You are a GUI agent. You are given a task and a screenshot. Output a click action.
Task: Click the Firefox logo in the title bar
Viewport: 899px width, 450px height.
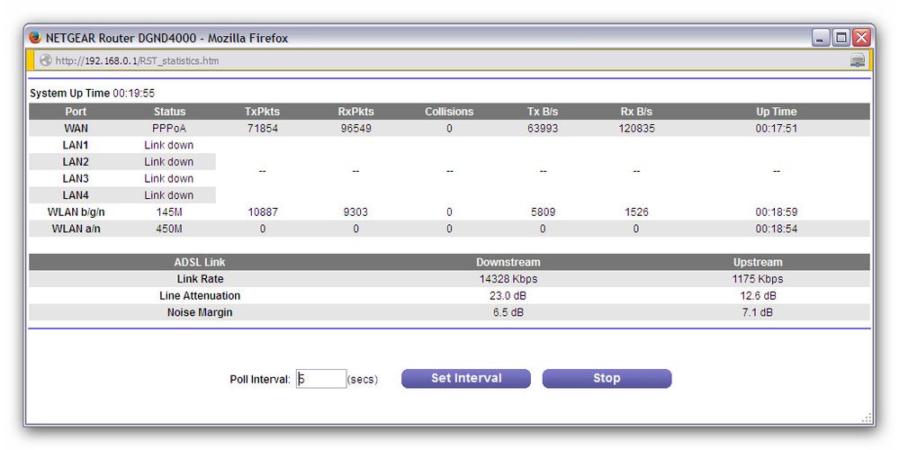(x=35, y=37)
